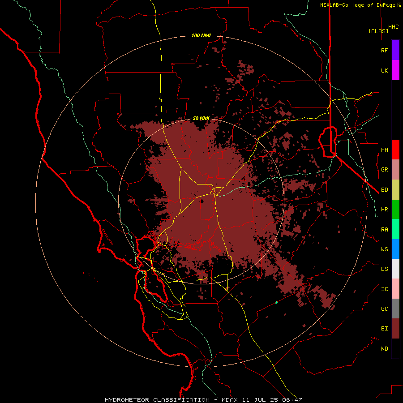Click the RF purple legend swatch

pyautogui.click(x=395, y=50)
